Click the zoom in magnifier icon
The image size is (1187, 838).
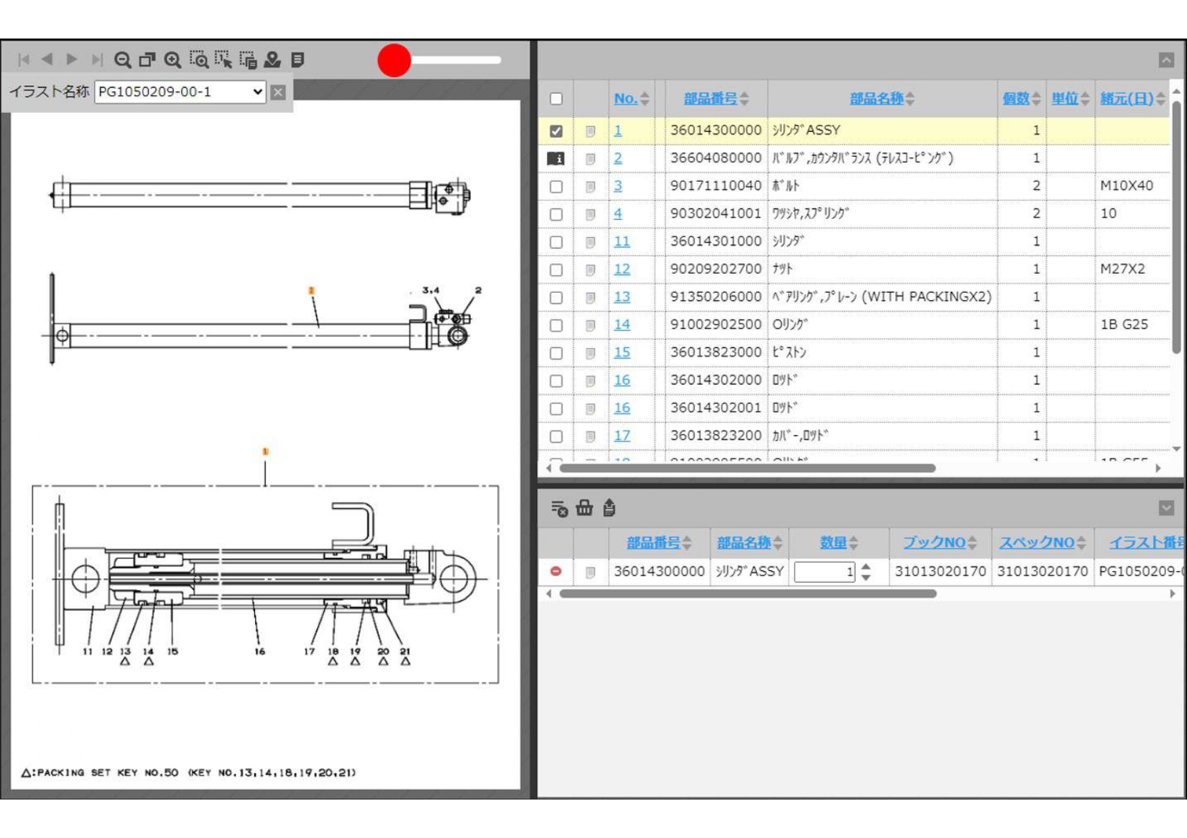click(x=172, y=60)
